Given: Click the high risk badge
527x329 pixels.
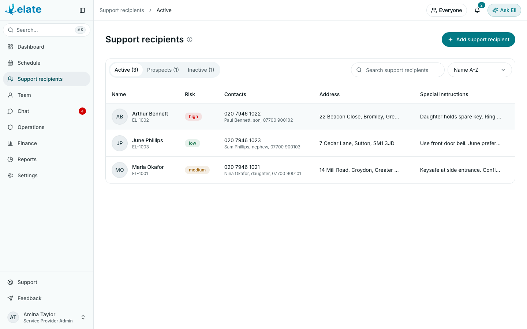Looking at the screenshot, I should tap(193, 117).
